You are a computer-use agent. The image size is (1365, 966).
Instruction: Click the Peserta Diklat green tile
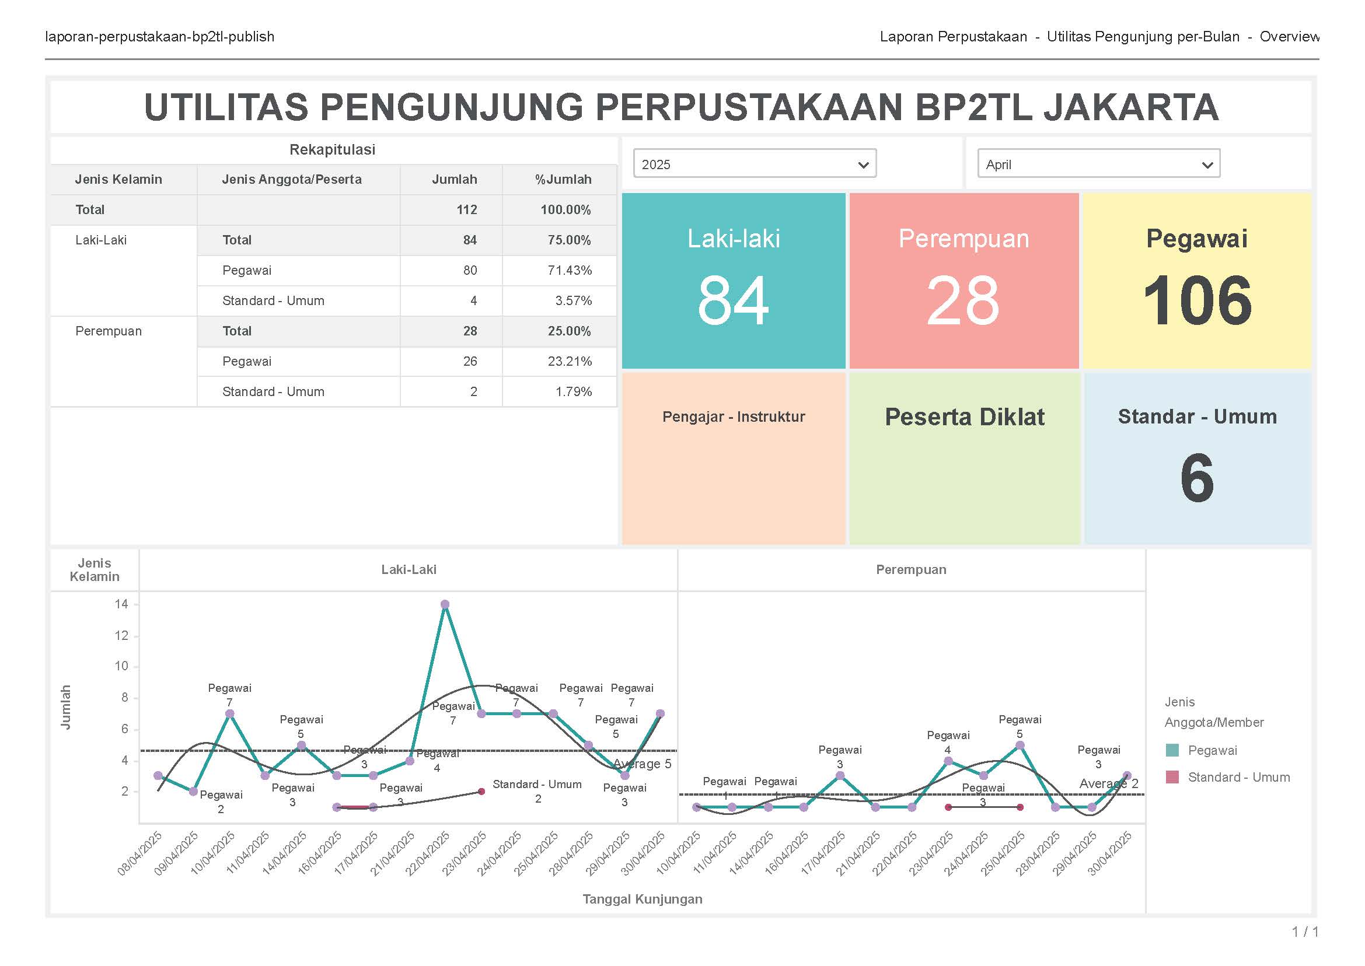click(x=964, y=457)
